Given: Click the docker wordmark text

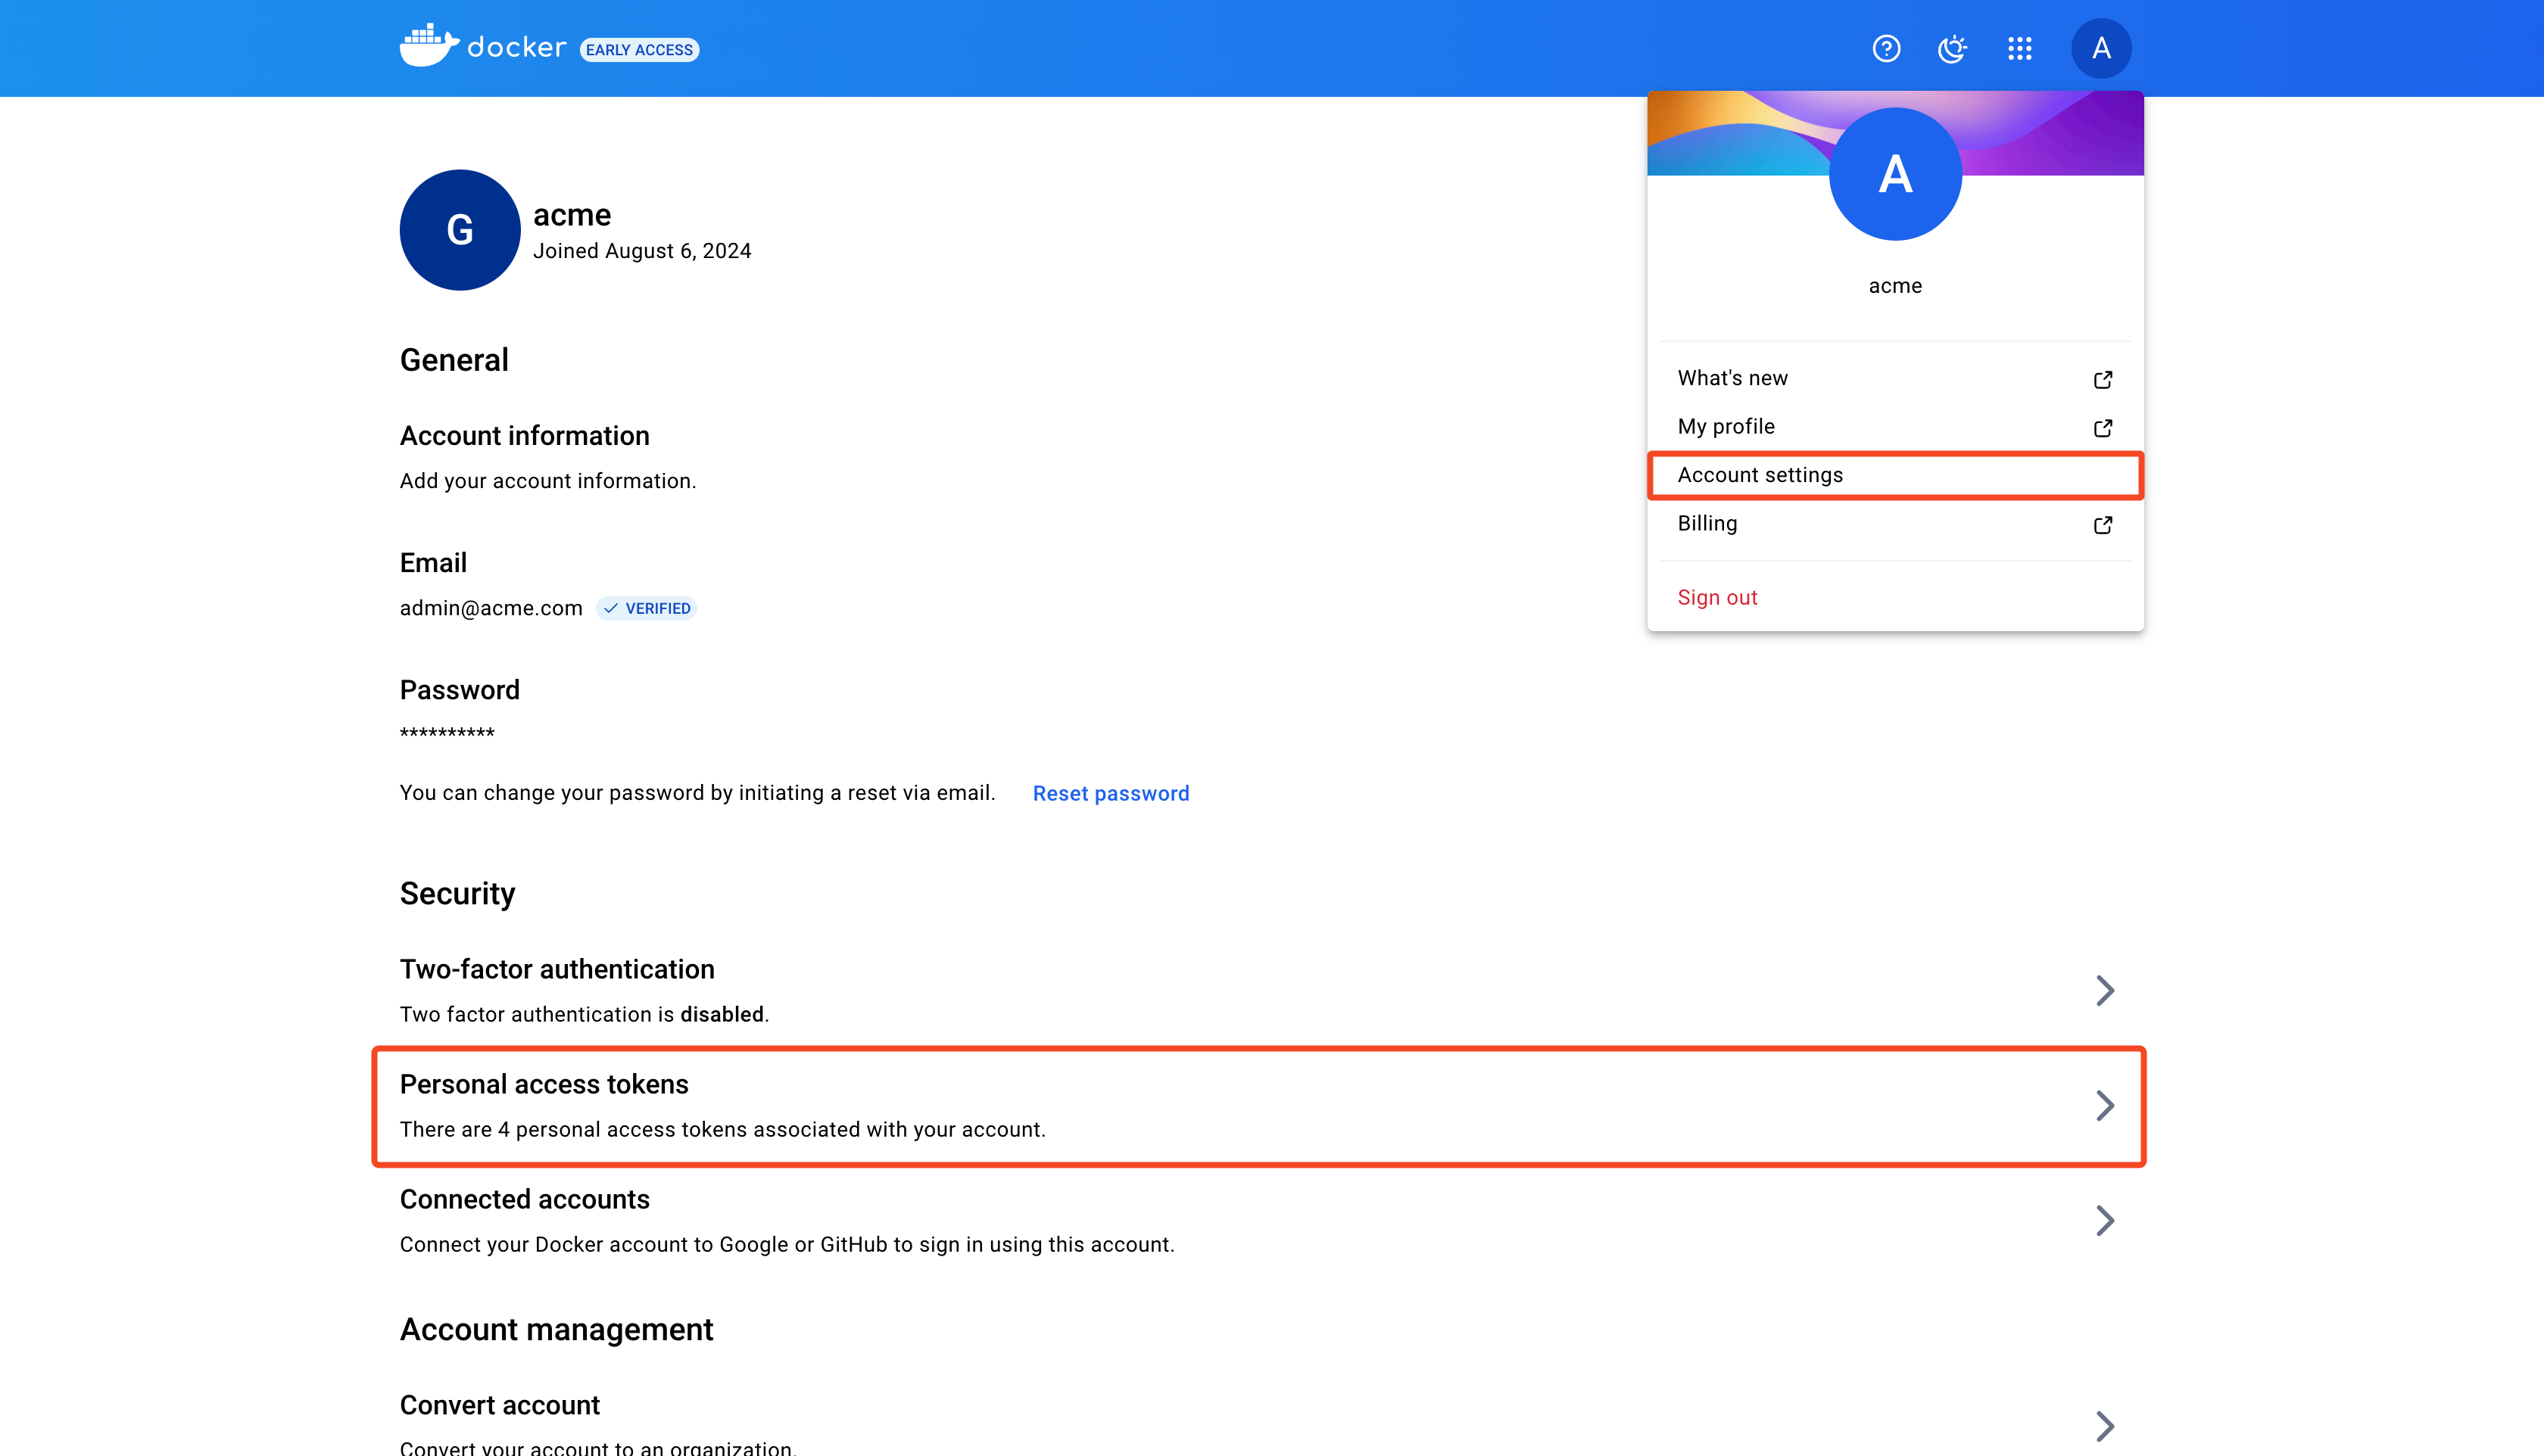Looking at the screenshot, I should point(516,47).
